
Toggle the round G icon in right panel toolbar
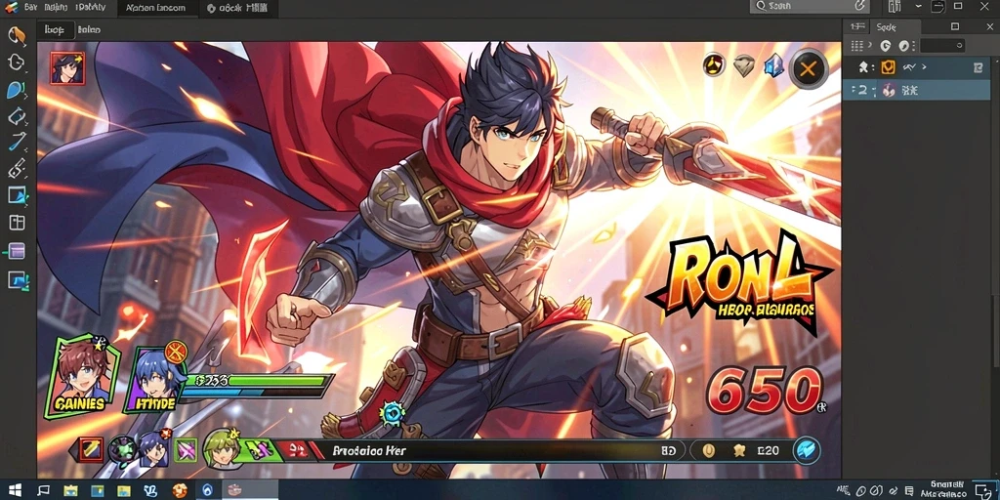[885, 45]
